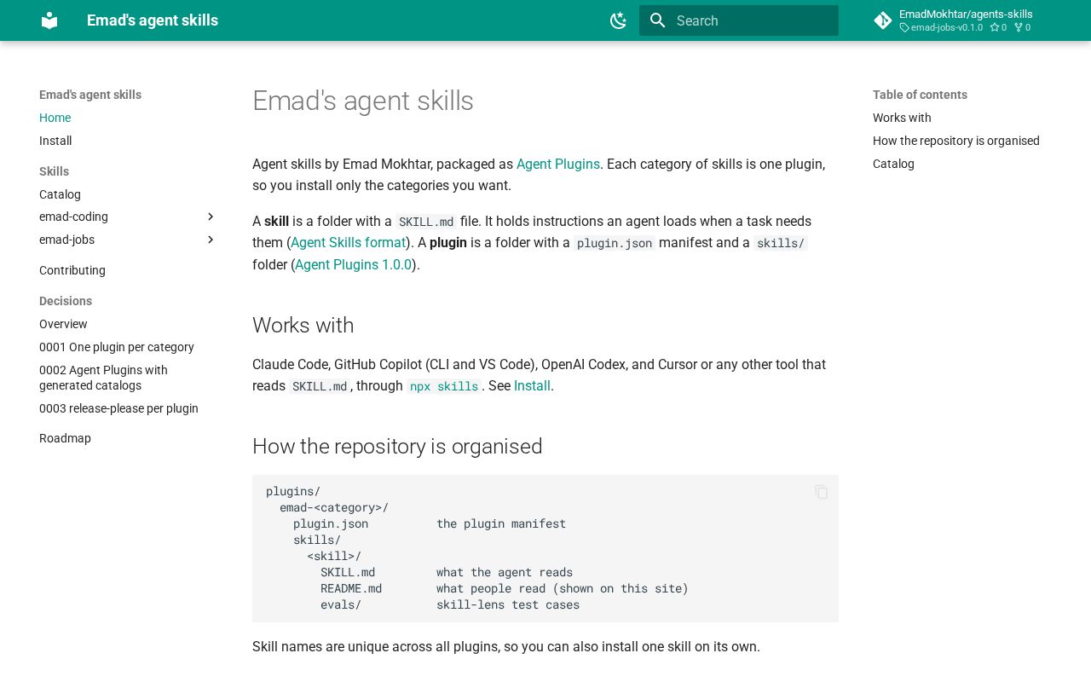Open the Agent Skills format link

[x=349, y=243]
